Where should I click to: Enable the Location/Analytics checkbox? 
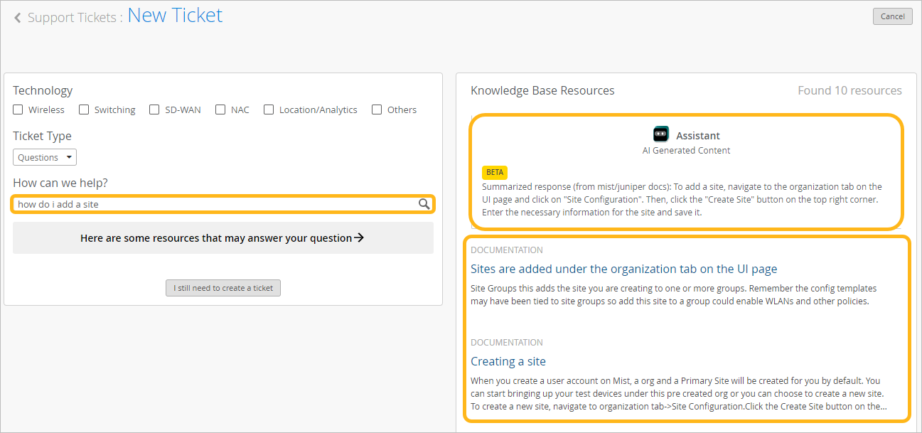[269, 109]
